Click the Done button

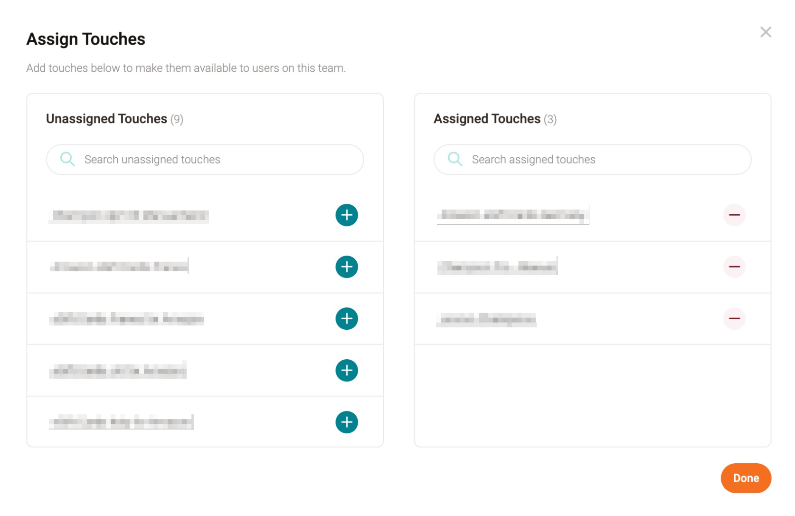pos(746,478)
